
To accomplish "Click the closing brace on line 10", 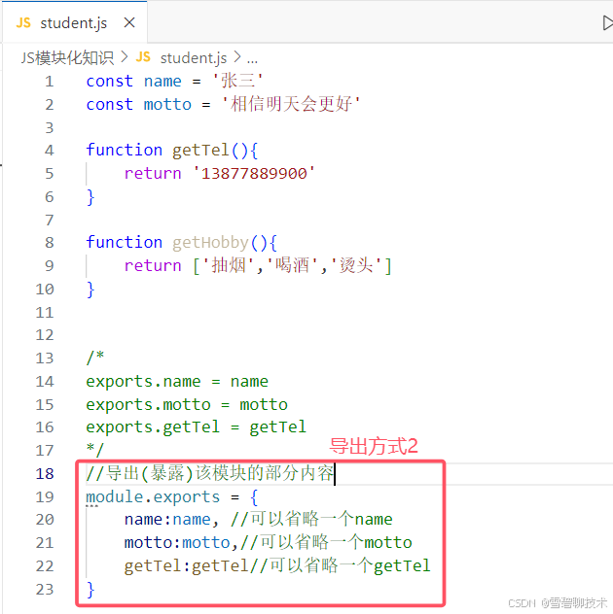I will (x=90, y=289).
